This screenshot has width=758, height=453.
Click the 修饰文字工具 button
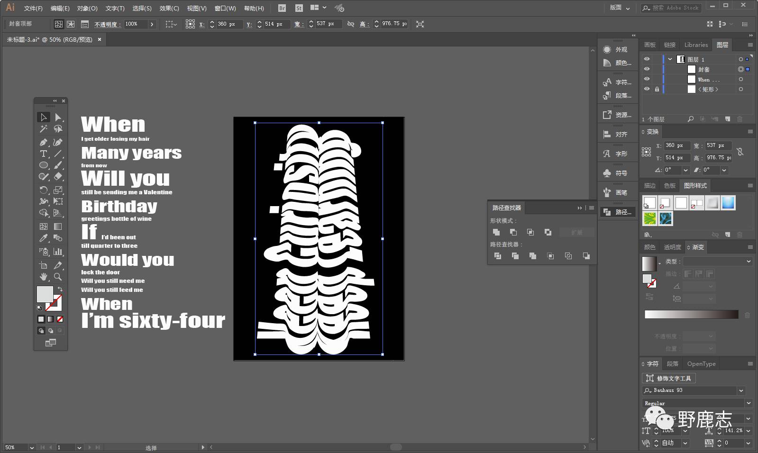[669, 378]
